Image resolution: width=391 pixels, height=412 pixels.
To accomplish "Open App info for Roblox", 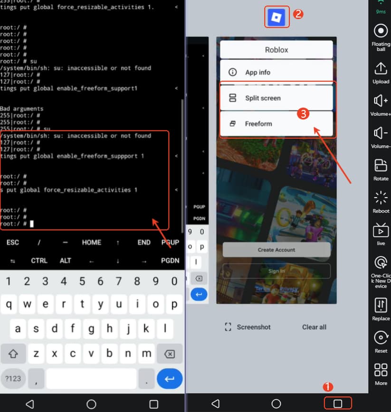I will pos(277,72).
